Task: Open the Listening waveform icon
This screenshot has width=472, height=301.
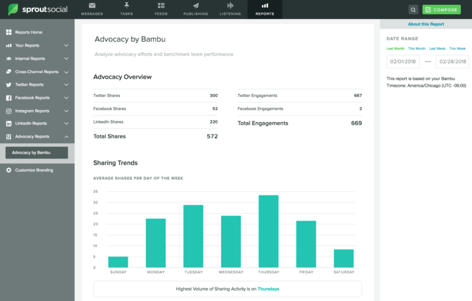Action: tap(230, 6)
